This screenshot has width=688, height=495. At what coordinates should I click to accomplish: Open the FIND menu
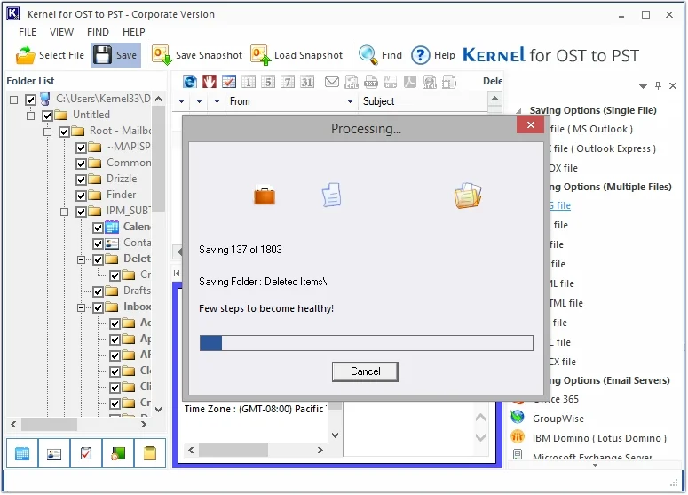(x=98, y=32)
